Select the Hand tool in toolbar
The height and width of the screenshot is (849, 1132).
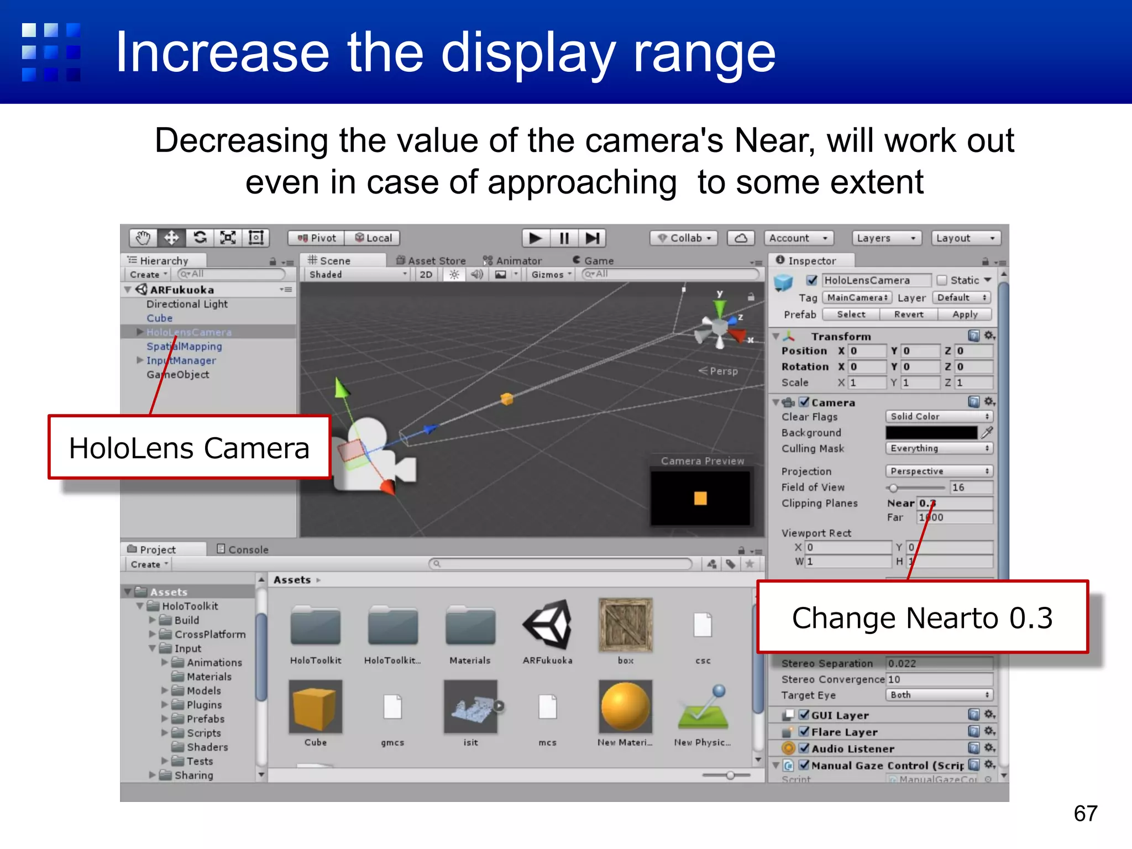point(143,238)
